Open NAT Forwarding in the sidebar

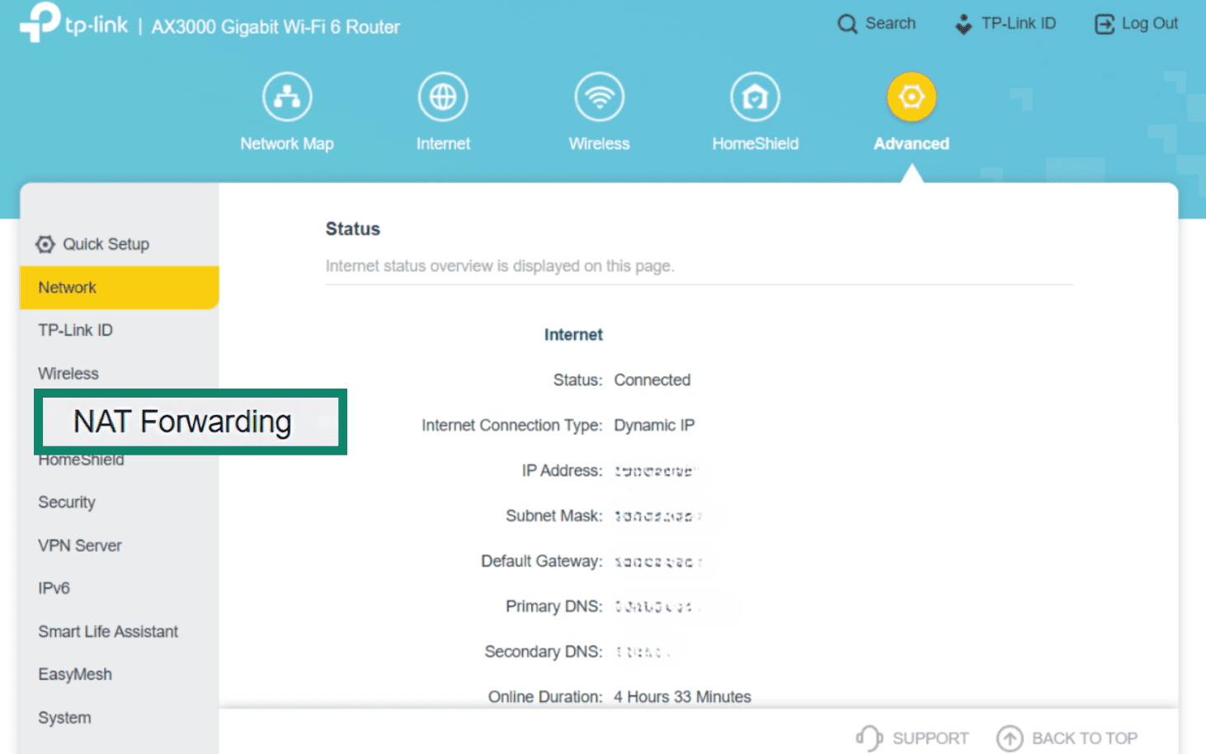tap(182, 422)
